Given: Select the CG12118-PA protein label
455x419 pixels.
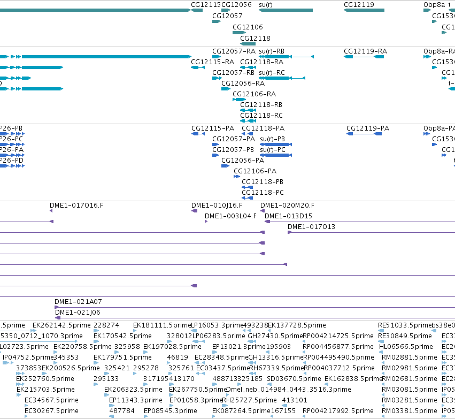Looking at the screenshot, I should 263,128.
